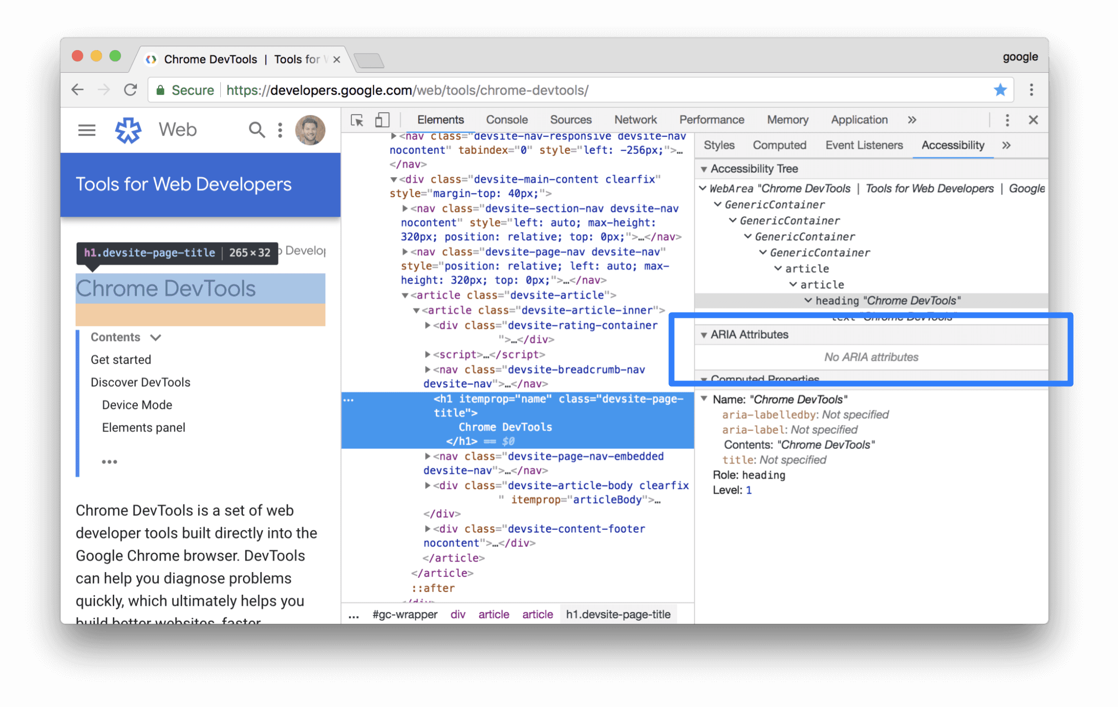Collapse the Accessibility Tree section
Viewport: 1118px width, 707px height.
coord(705,169)
